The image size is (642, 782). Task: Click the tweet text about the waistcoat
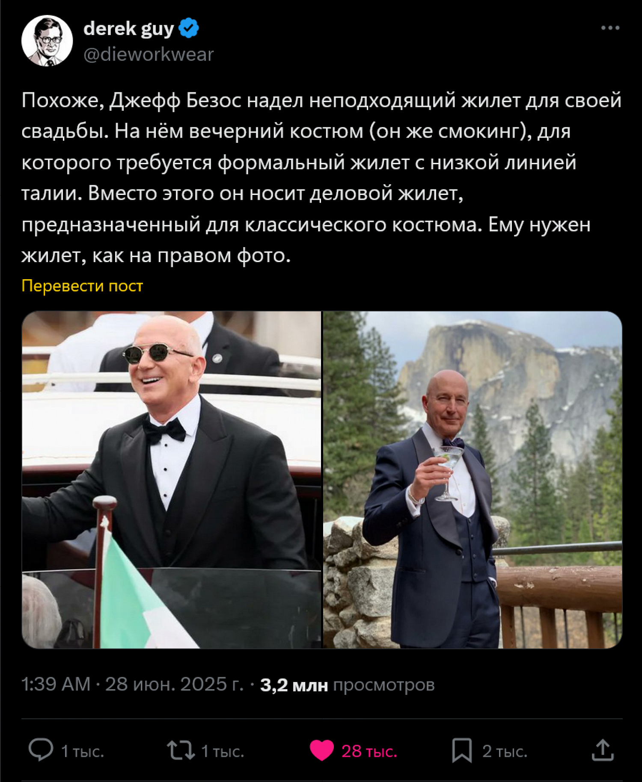pos(321,178)
